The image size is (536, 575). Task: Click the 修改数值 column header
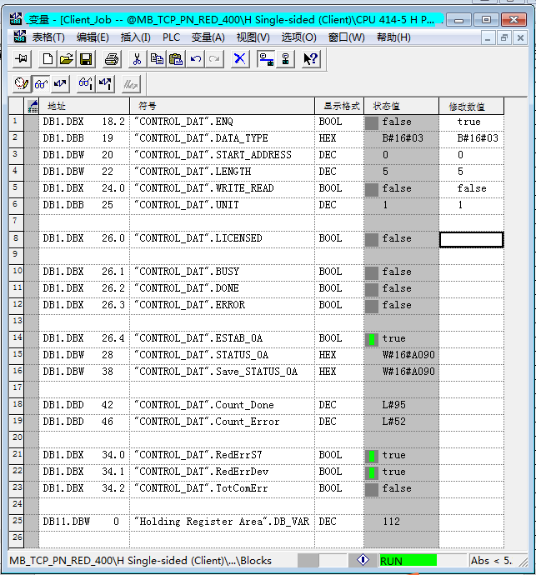click(472, 106)
